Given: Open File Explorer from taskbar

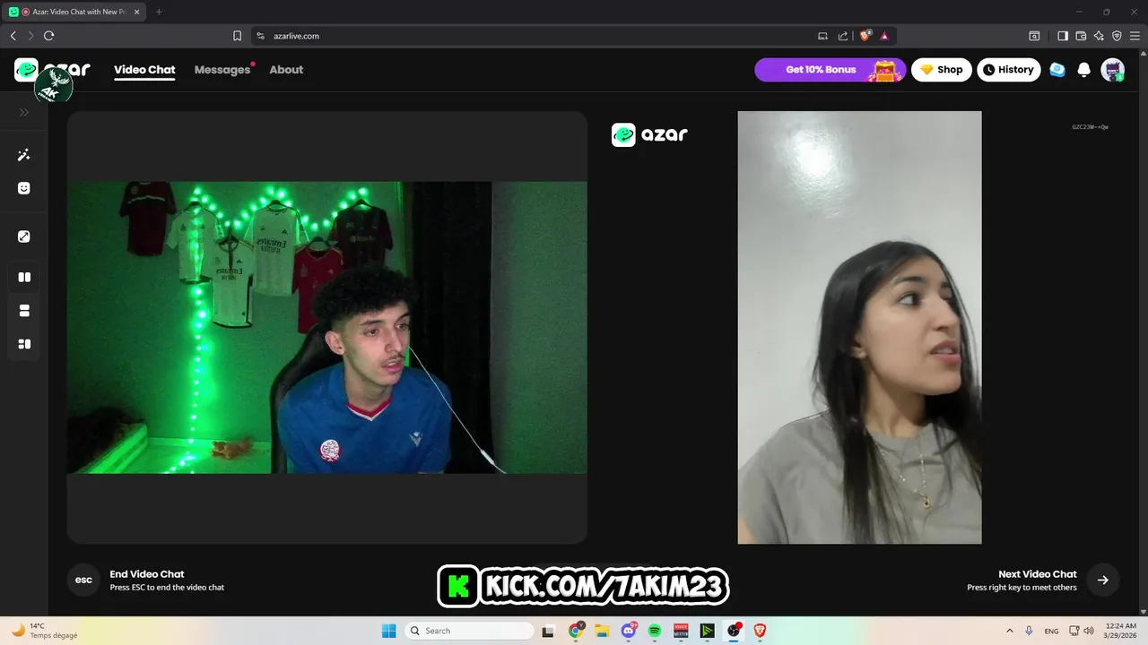Looking at the screenshot, I should point(602,631).
